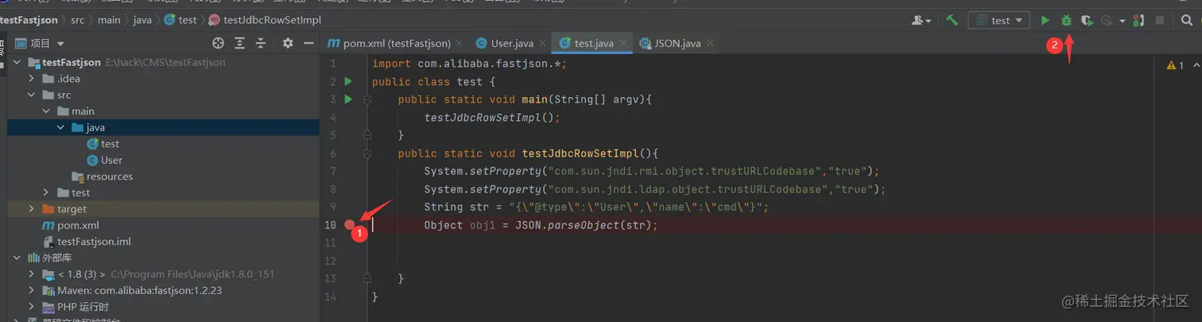This screenshot has height=322, width=1202.
Task: Open profiler options dropdown arrow
Action: point(1122,21)
